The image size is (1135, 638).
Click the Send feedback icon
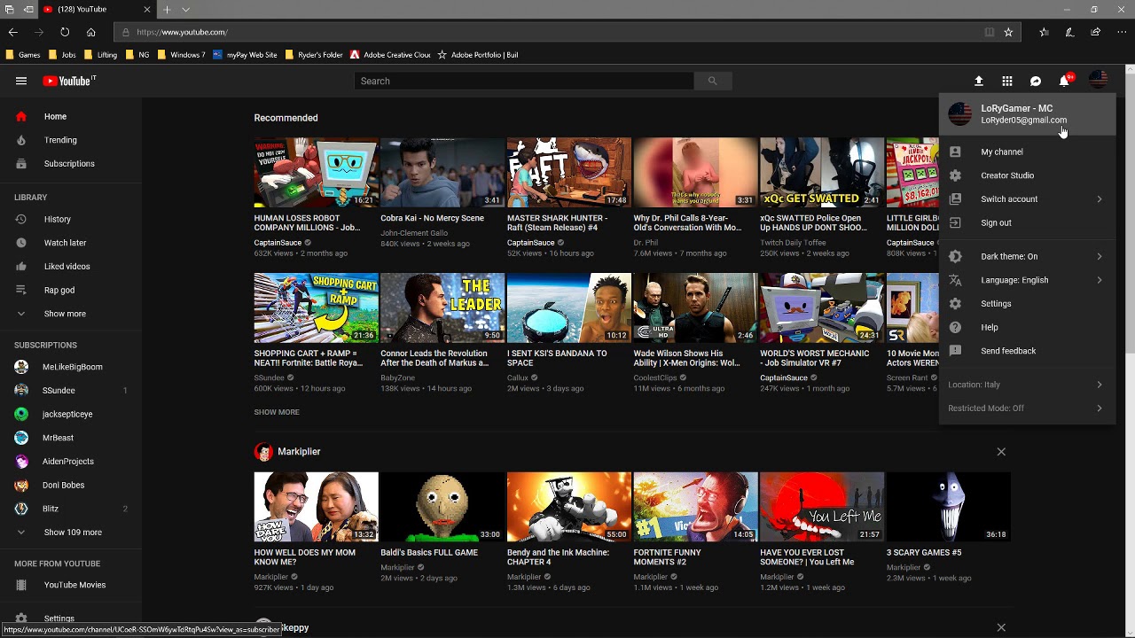click(x=955, y=351)
